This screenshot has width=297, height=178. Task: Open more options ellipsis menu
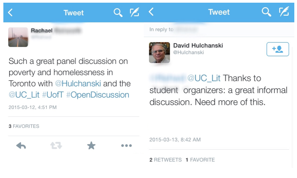pos(126,145)
